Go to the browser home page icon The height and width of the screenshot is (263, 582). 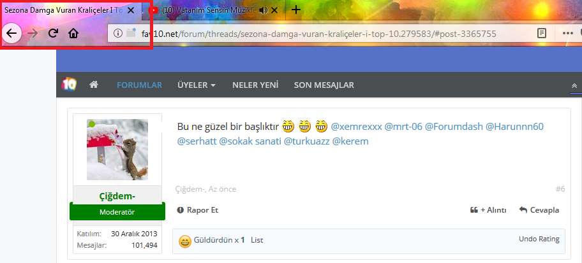pos(74,33)
